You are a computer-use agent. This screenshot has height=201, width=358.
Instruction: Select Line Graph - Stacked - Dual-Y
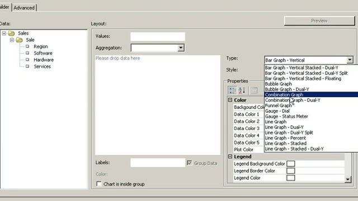pos(311,149)
